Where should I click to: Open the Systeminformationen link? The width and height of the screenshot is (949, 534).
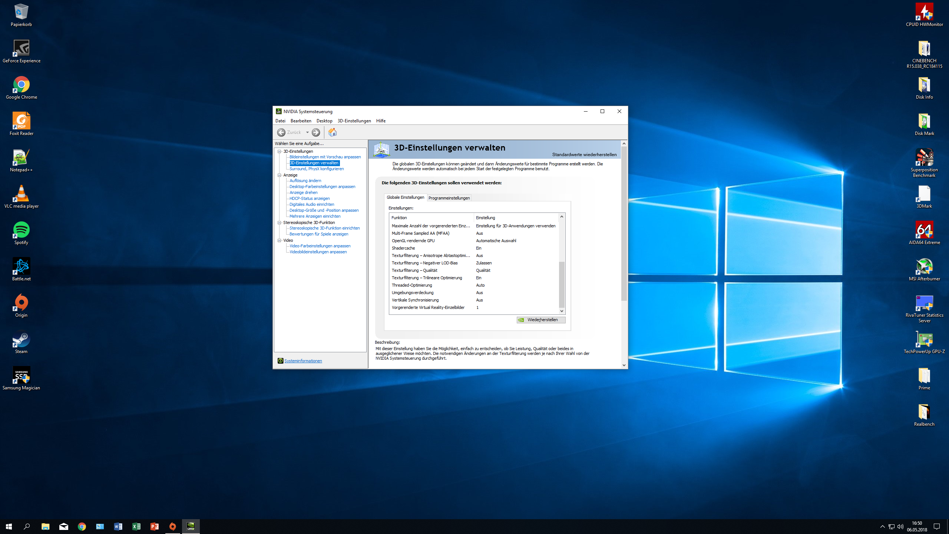(x=303, y=361)
